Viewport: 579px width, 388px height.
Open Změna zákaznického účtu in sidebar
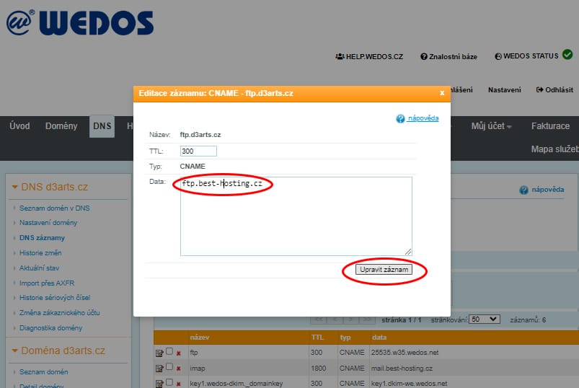[59, 313]
